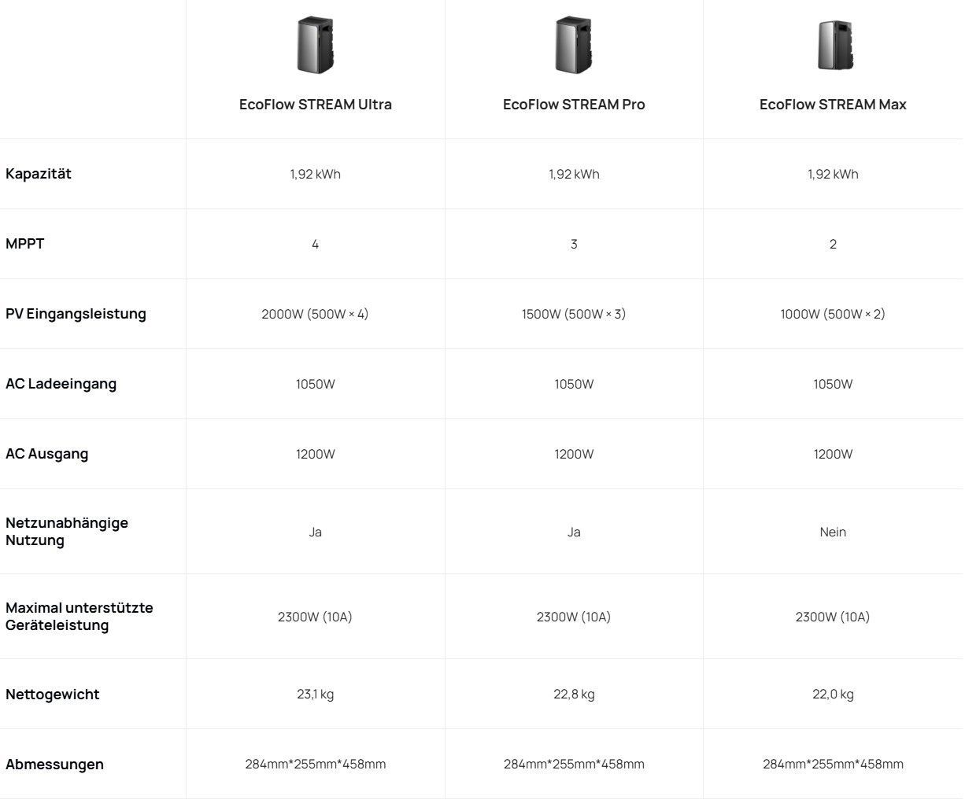This screenshot has height=807, width=965.
Task: Select the AC Ausgang row label
Action: [46, 454]
